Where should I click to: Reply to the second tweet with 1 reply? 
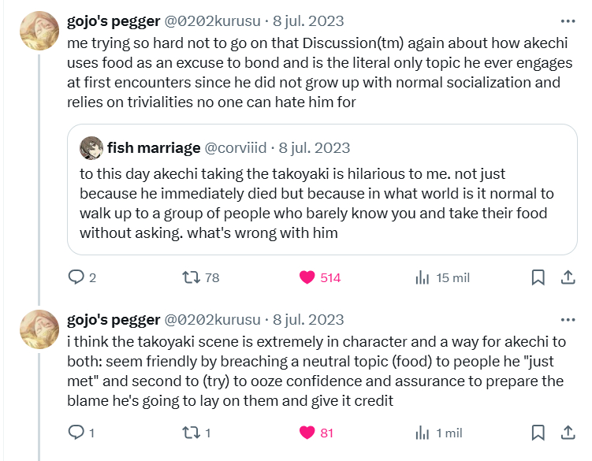click(76, 433)
